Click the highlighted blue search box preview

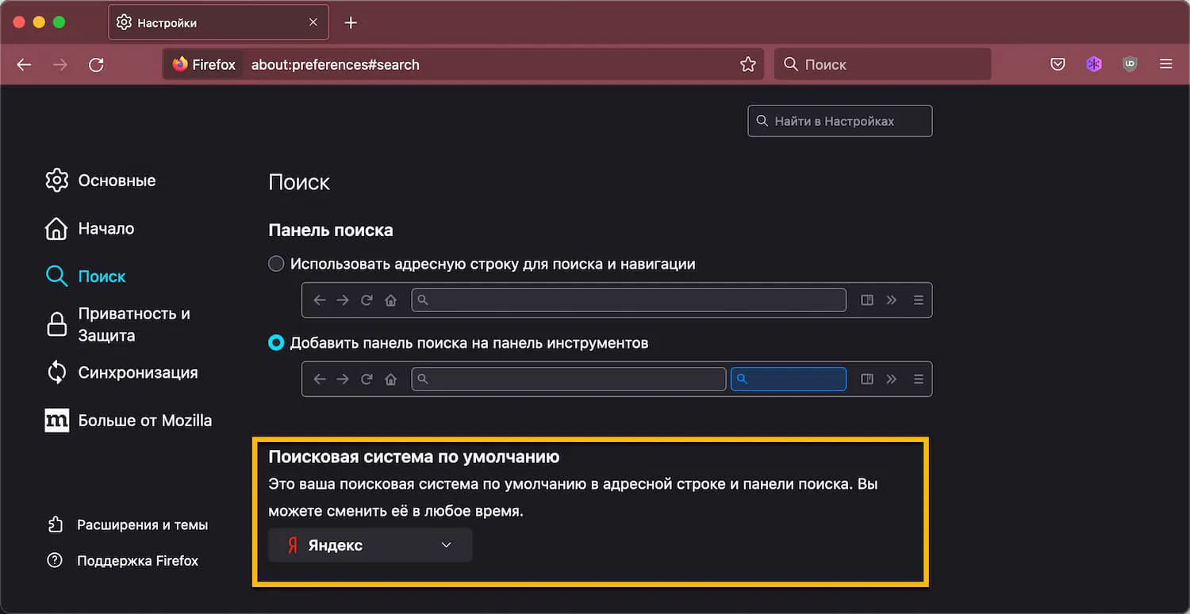pos(789,379)
